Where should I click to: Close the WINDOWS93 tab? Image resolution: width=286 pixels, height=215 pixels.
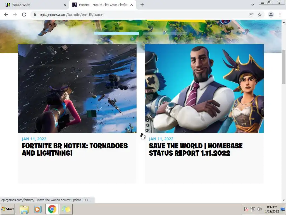tap(65, 5)
